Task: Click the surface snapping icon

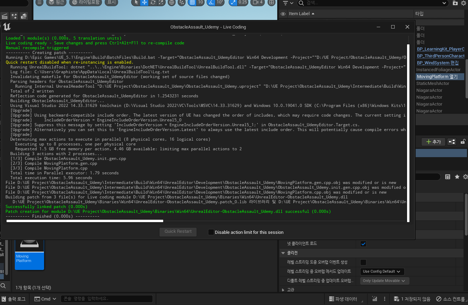Action: click(181, 2)
